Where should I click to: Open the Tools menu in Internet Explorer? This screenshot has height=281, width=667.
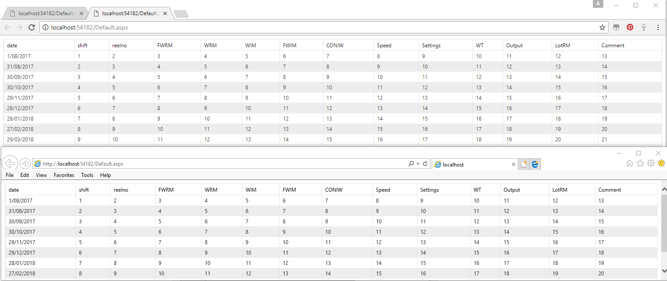(x=87, y=175)
